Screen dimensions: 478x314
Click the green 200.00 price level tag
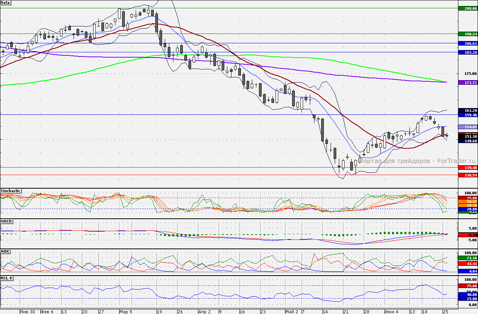467,8
